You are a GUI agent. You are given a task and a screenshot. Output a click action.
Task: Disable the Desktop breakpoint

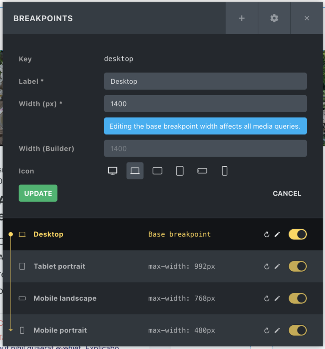(x=297, y=234)
